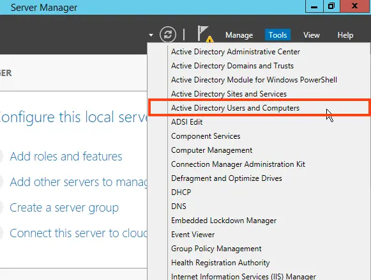Screen dimensions: 371x280
Task: Launch Embedded Lockdown Manager
Action: point(223,221)
